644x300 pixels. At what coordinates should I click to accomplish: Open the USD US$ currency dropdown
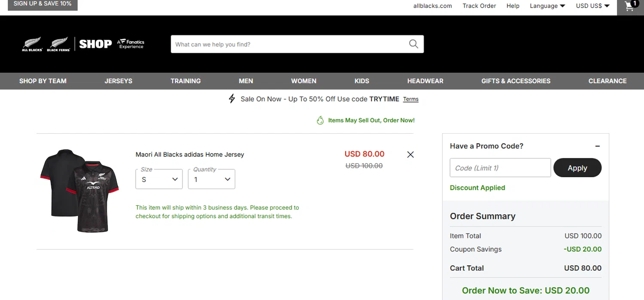pyautogui.click(x=593, y=6)
